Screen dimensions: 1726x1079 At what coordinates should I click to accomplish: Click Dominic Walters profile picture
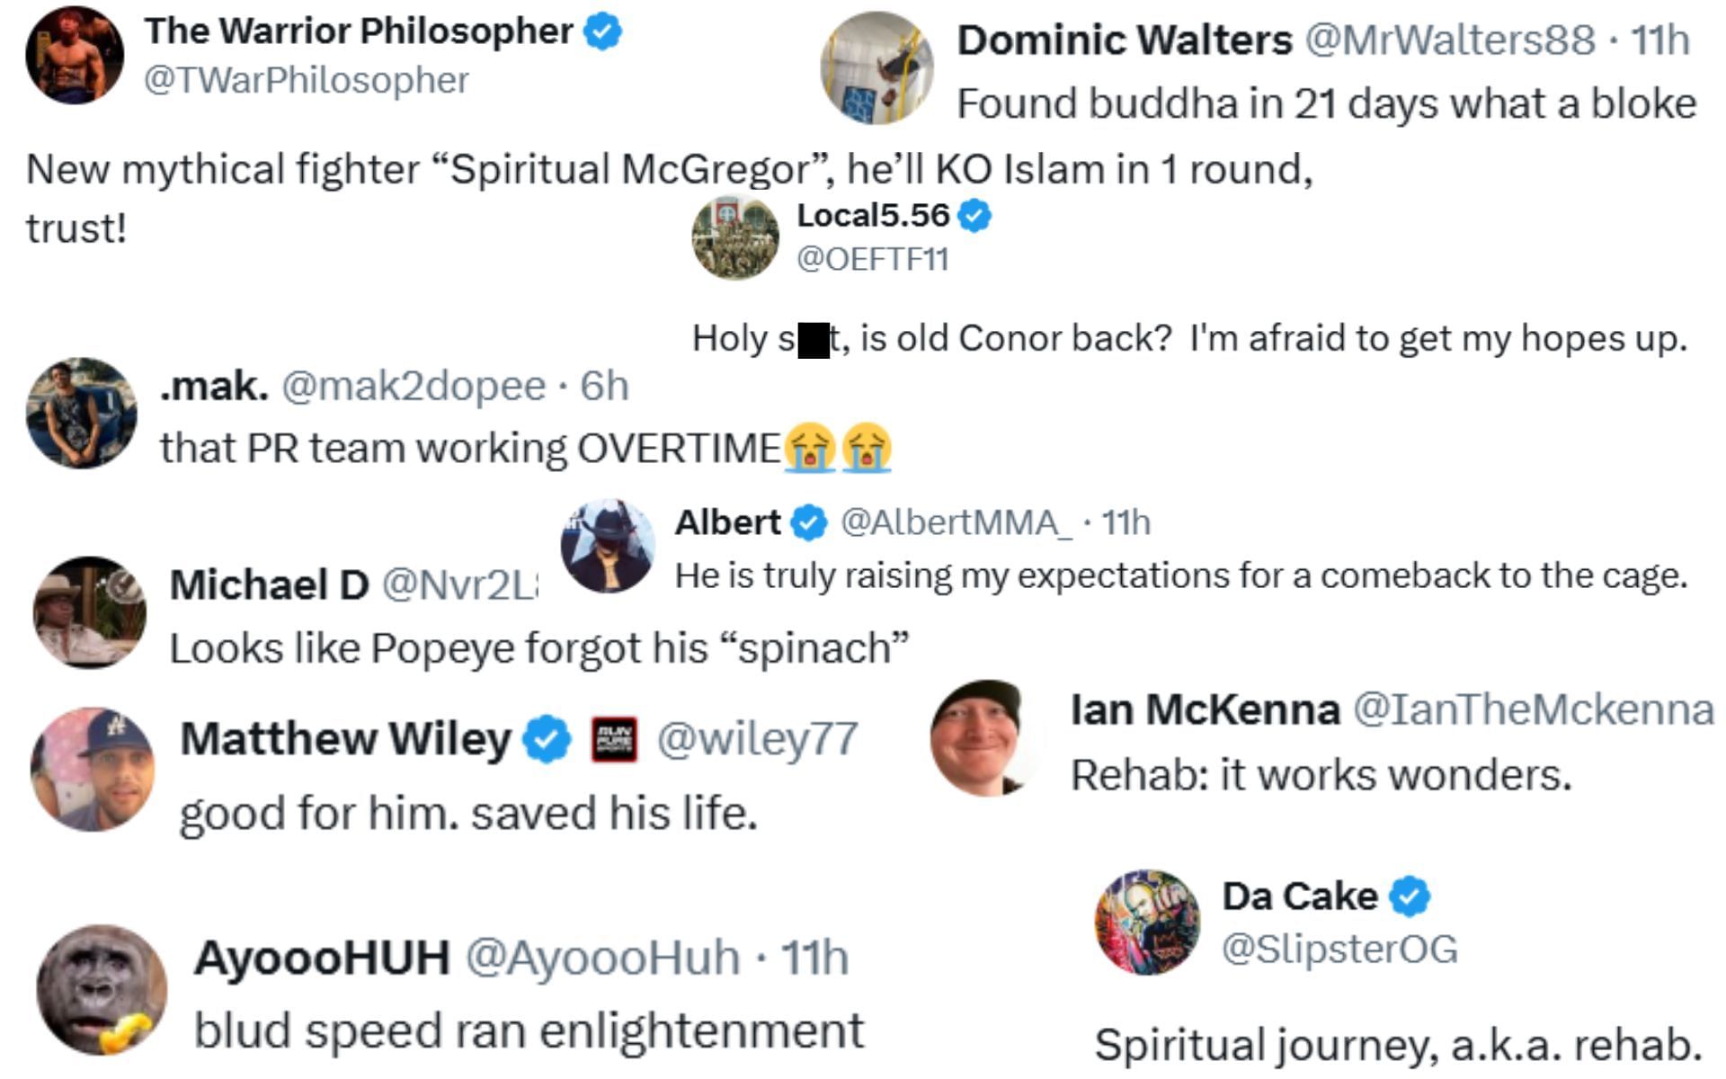click(876, 67)
